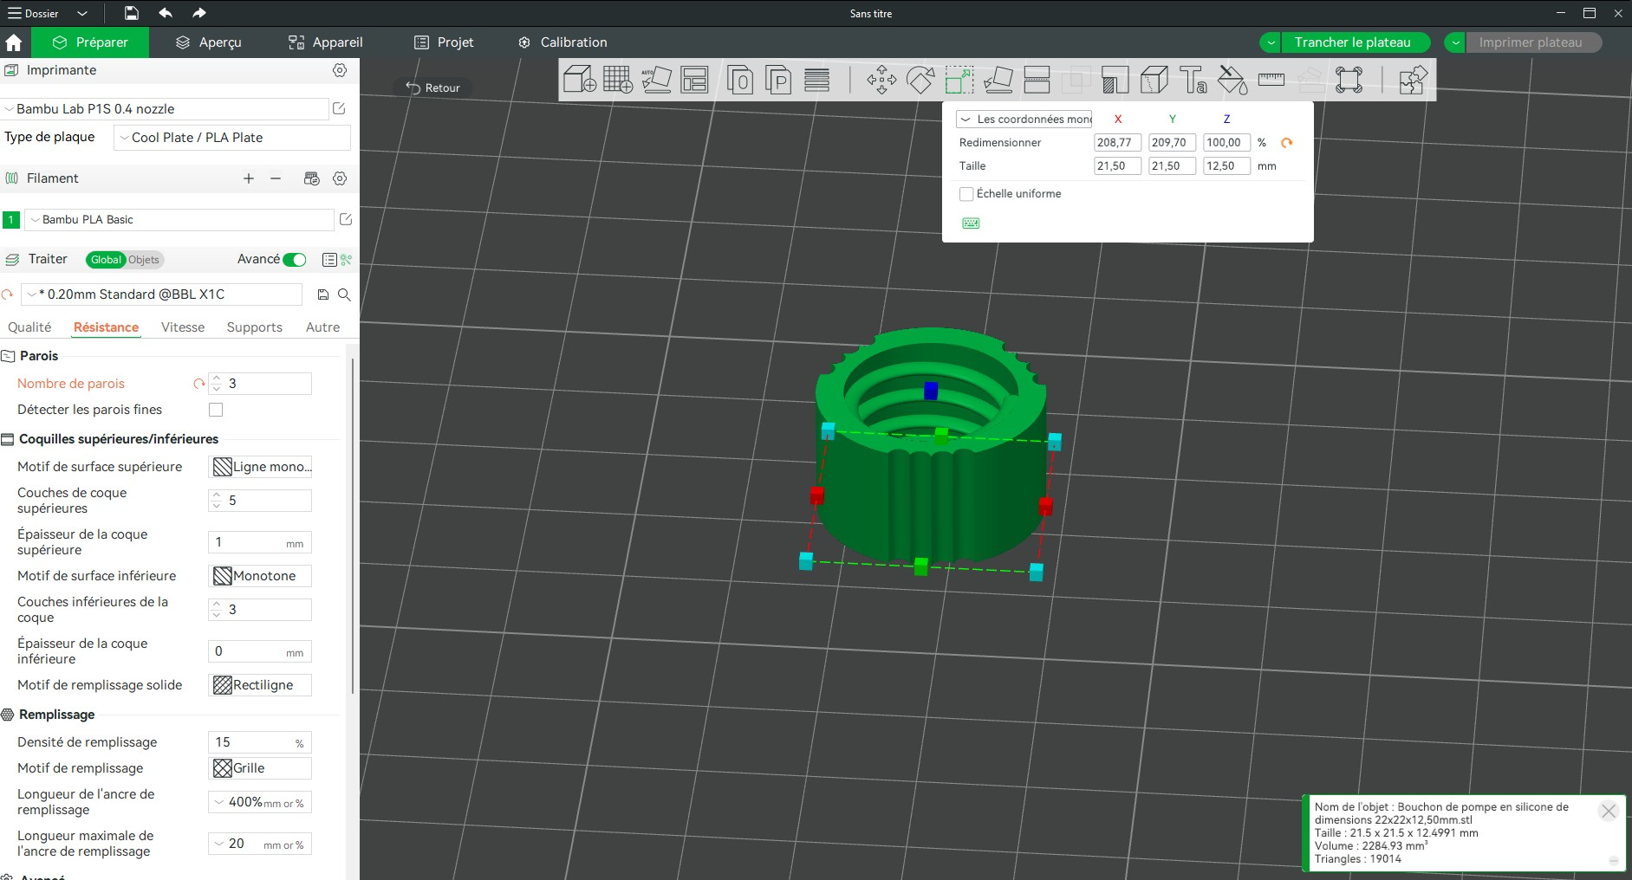Edit the Bambu Lab P1S printer preset
The height and width of the screenshot is (880, 1632).
coord(339,108)
